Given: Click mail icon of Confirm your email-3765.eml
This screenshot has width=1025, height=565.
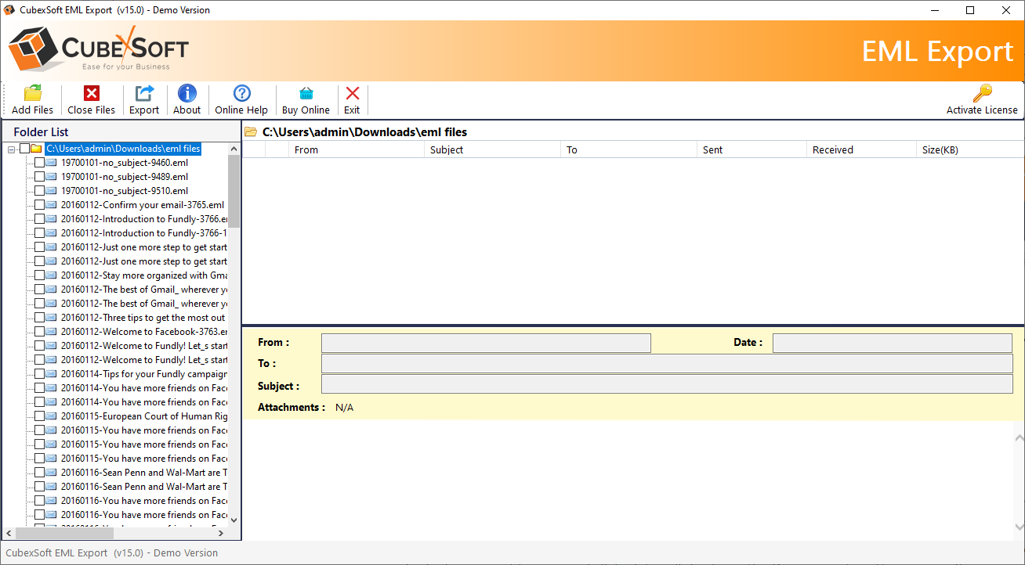Looking at the screenshot, I should 51,205.
